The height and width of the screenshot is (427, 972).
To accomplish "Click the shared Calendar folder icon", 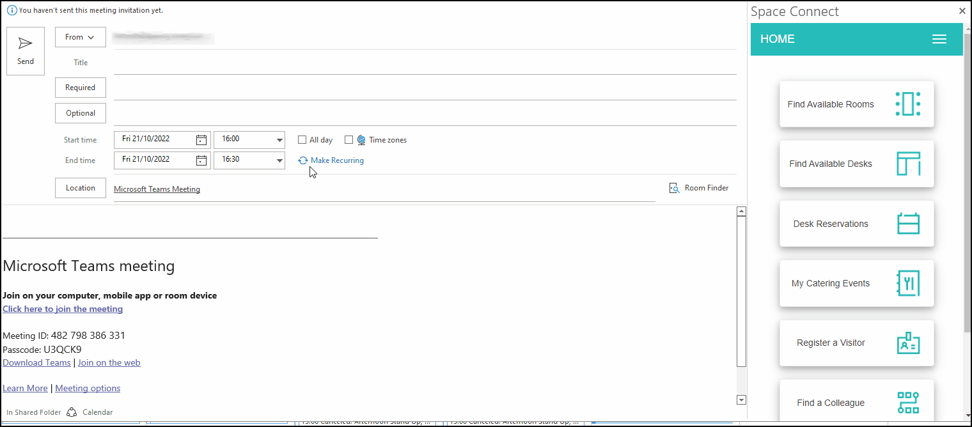I will [x=72, y=412].
